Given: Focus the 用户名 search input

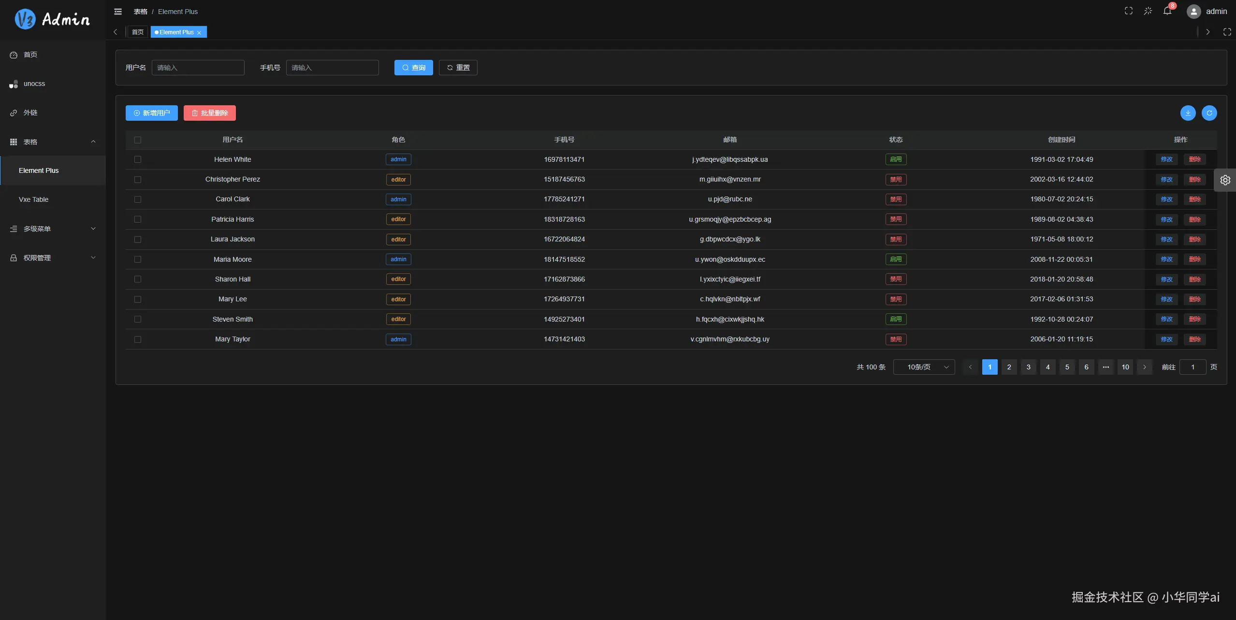Looking at the screenshot, I should pyautogui.click(x=198, y=68).
